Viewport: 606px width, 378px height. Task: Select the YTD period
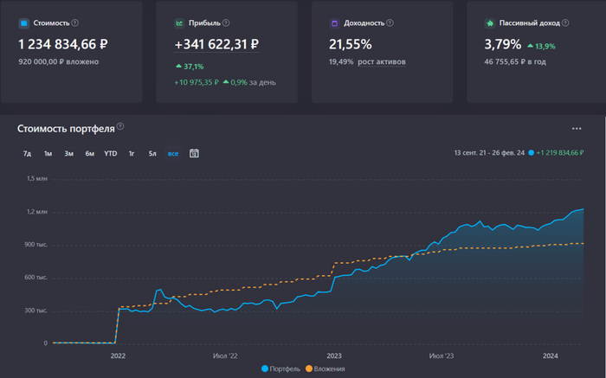click(x=110, y=153)
